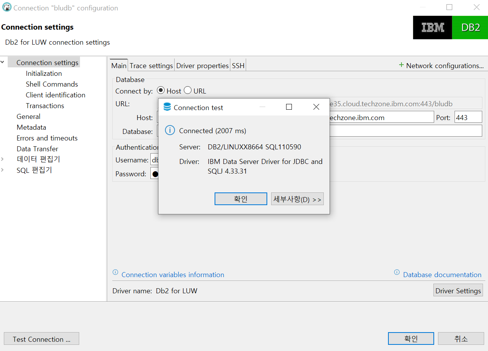Click the DBeaver app icon in title bar
Image resolution: width=488 pixels, height=351 pixels.
7,7
